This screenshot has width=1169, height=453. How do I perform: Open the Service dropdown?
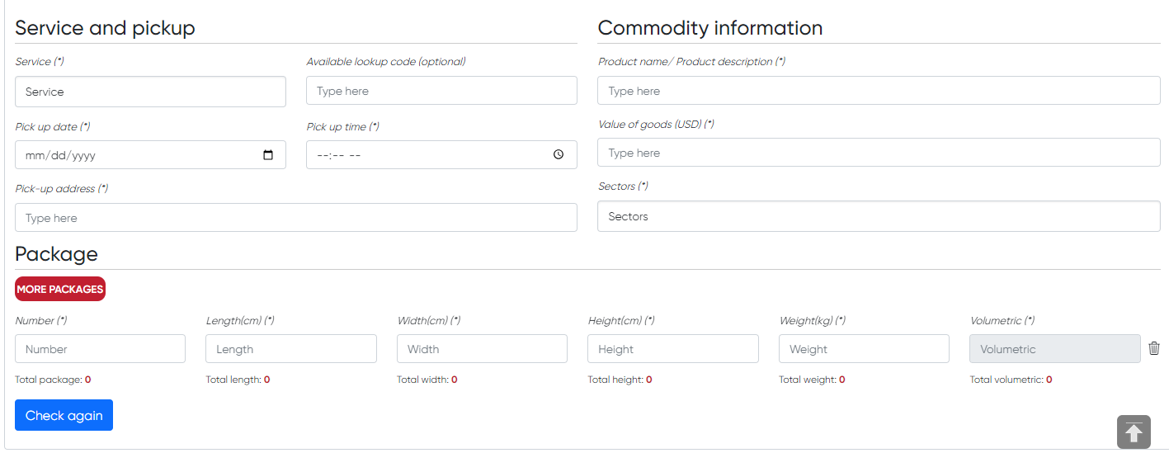coord(150,92)
